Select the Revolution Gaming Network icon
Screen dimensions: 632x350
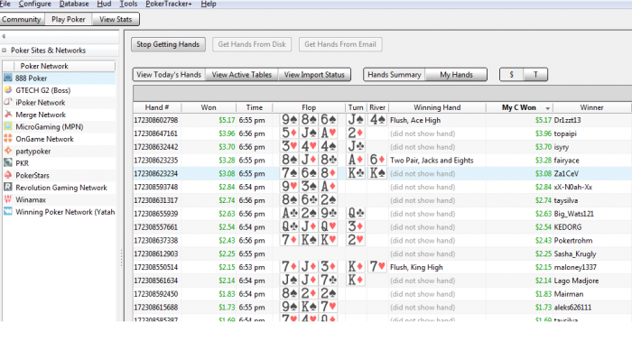(x=8, y=188)
